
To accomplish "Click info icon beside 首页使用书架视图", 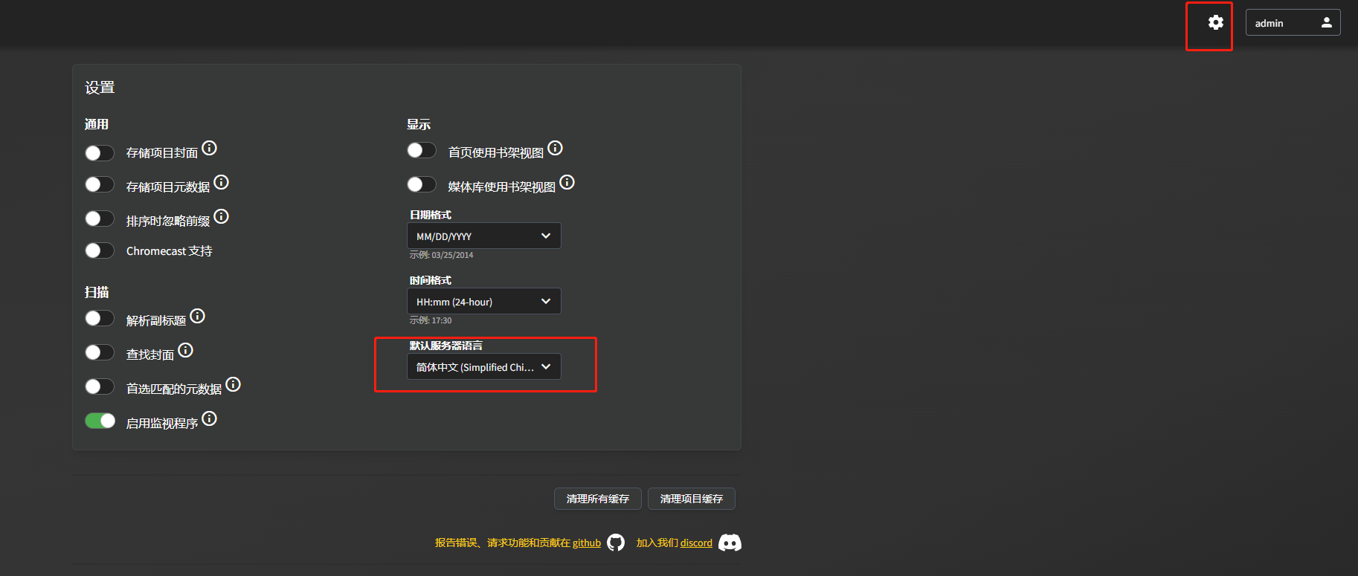I will (x=556, y=148).
